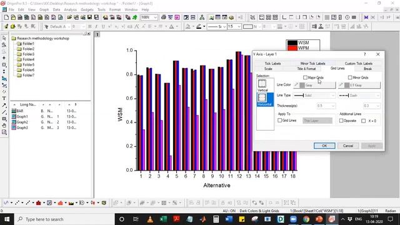Image resolution: width=400 pixels, height=225 pixels.
Task: Click OK in the Y Axis dialog
Action: tap(324, 146)
